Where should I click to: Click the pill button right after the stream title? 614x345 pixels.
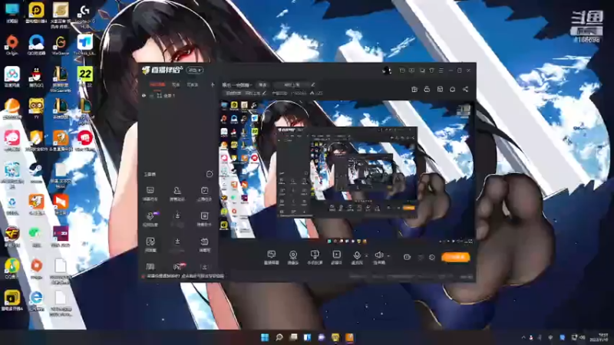coord(262,84)
